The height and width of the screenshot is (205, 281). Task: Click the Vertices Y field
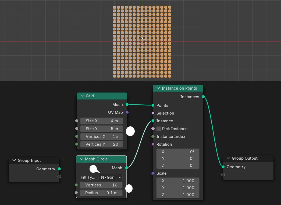tap(102, 144)
